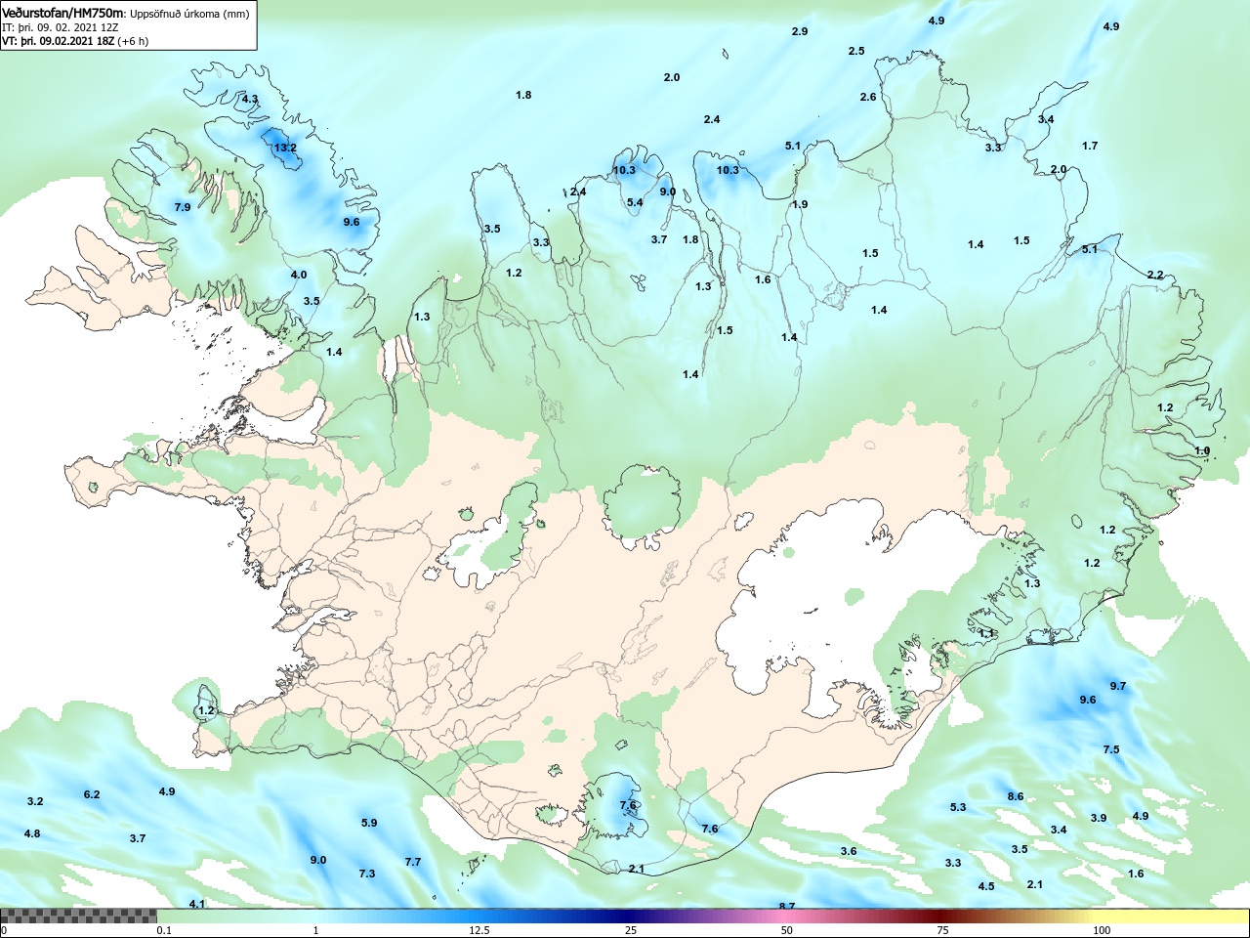
Task: Pick the pink legend color near 50
Action: 787,916
